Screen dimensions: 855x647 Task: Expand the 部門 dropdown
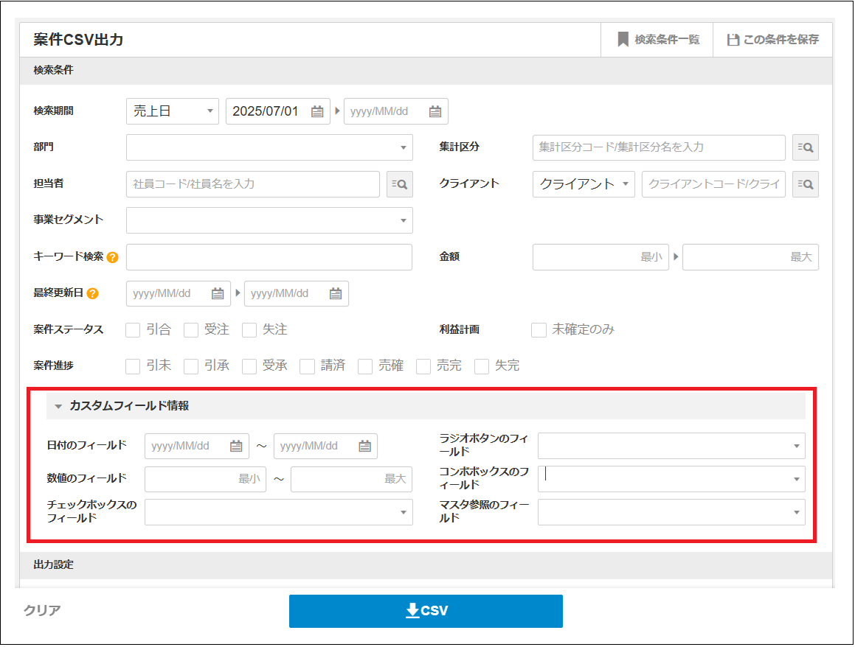coord(269,148)
